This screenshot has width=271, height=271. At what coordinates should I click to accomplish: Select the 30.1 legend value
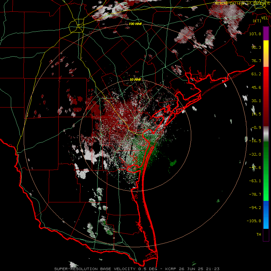[x=256, y=101]
